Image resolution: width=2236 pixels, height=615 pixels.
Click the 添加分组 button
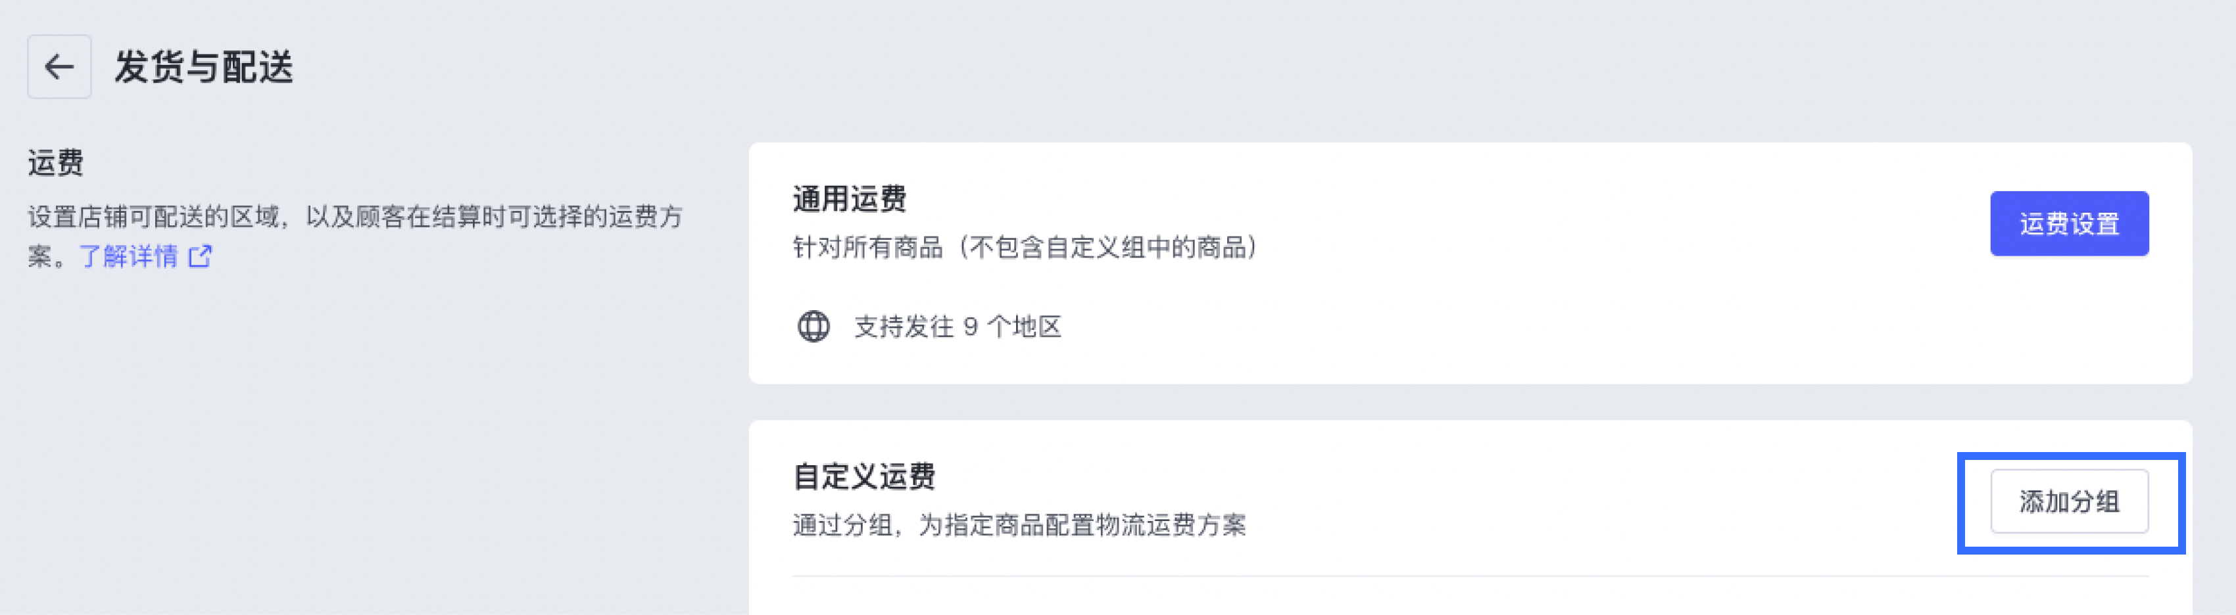click(2068, 501)
